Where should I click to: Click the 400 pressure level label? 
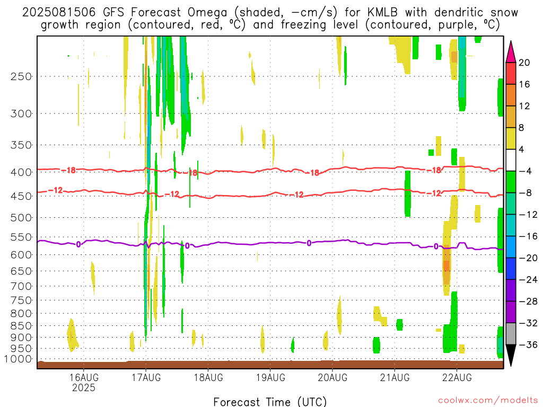[21, 172]
